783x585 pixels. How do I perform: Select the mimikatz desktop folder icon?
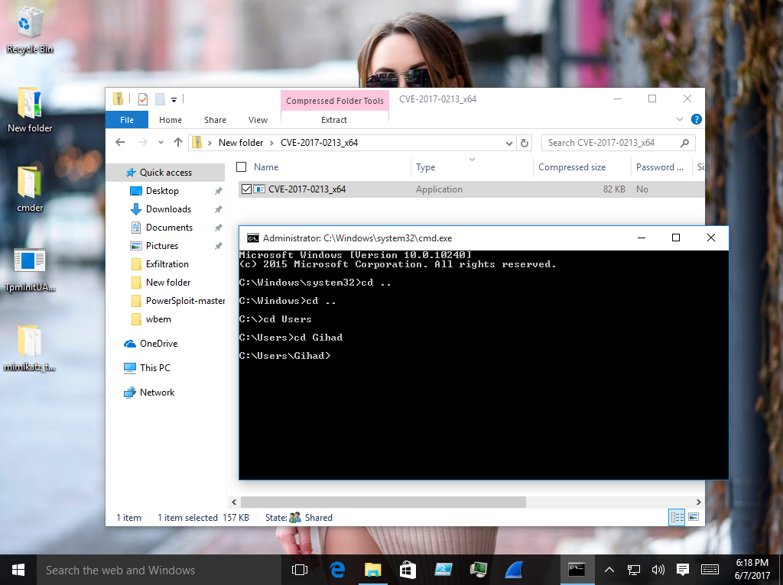tap(30, 348)
